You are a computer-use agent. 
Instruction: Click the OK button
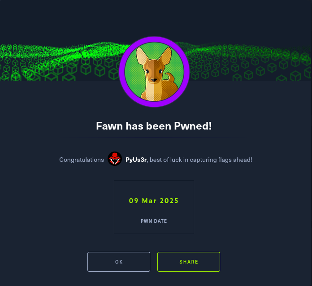point(119,262)
